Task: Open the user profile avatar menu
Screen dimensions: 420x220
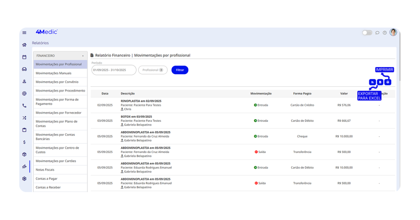Action: pos(393,32)
